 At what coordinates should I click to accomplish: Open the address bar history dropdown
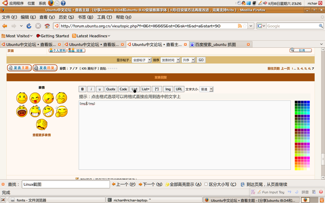click(251, 26)
